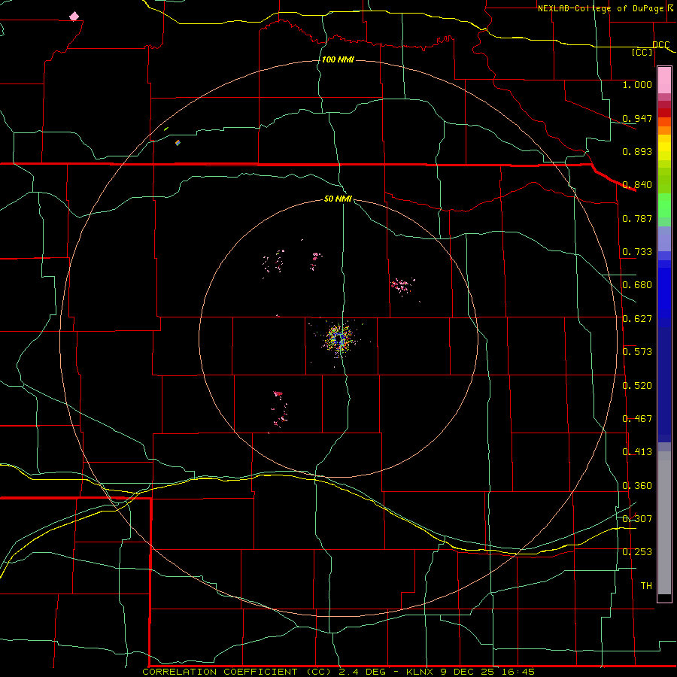Click the 100 NMI range ring label
This screenshot has height=677, width=677.
(x=338, y=59)
